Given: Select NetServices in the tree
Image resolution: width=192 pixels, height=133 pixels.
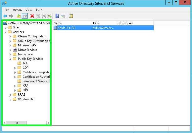Looking at the screenshot, I should tap(26, 54).
